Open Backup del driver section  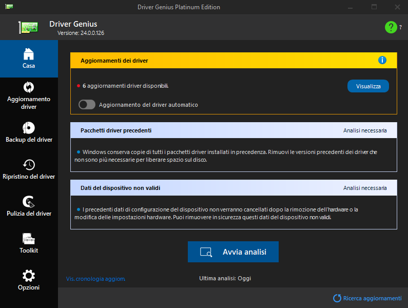click(x=29, y=132)
